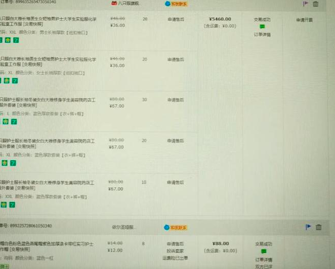Click the 和我联系 chat icon on the first order
This screenshot has height=269, width=335.
pos(176,4)
